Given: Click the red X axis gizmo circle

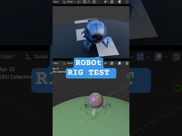Looking at the screenshot, I should coord(128,73).
